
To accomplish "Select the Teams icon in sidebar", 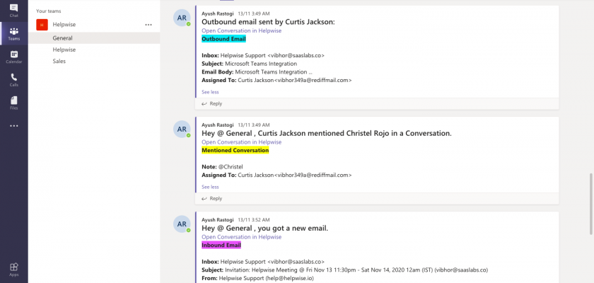I will click(x=13, y=33).
